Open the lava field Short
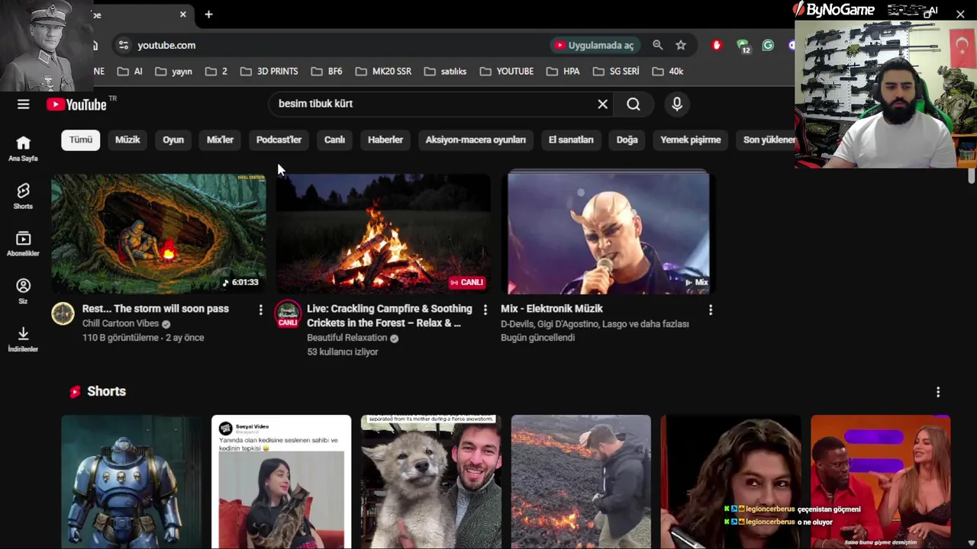The image size is (977, 549). point(581,482)
